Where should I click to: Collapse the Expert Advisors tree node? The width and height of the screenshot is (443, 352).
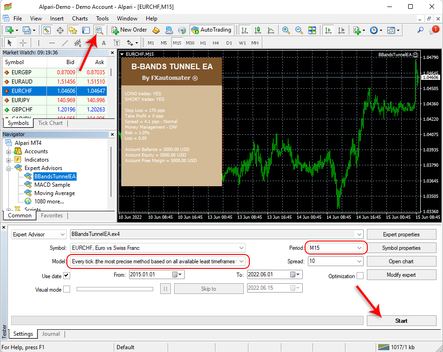point(8,169)
